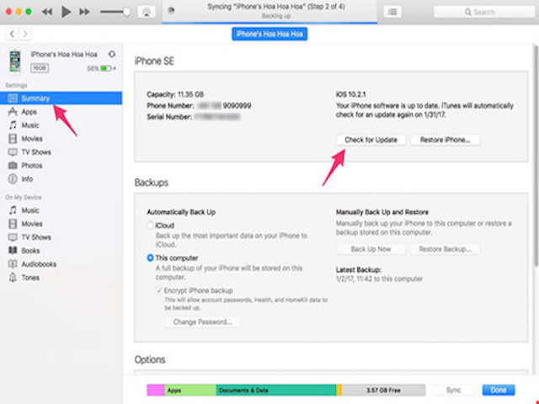Click the iOS 10.2.1 version text

(351, 94)
